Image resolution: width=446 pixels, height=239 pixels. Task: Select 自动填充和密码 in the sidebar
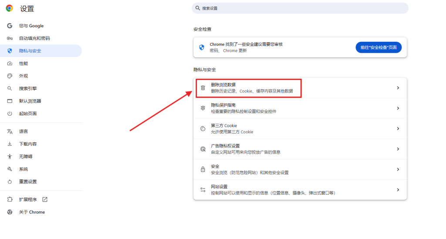click(x=34, y=38)
